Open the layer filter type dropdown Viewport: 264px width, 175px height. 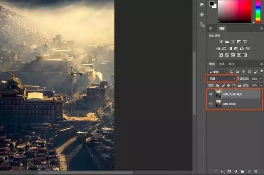218,72
